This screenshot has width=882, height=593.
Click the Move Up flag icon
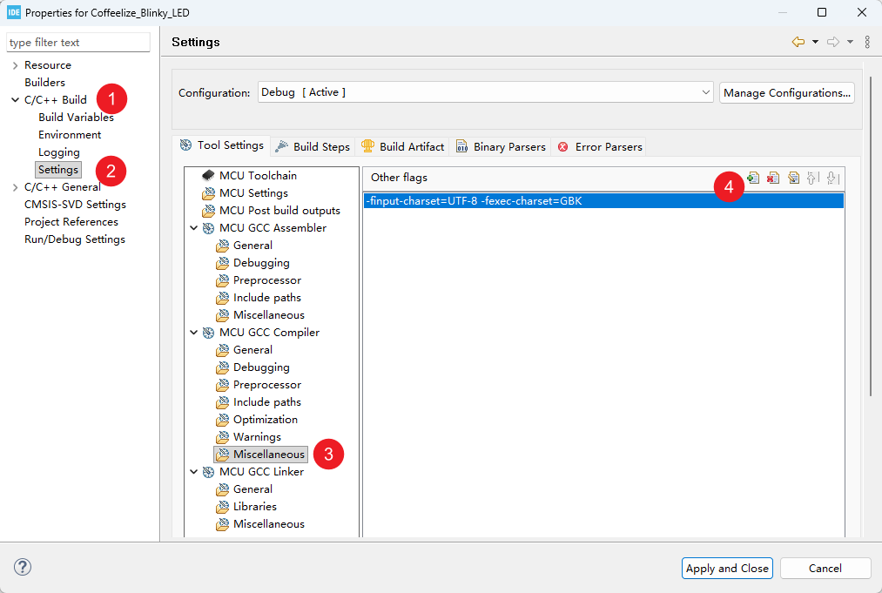pos(812,178)
